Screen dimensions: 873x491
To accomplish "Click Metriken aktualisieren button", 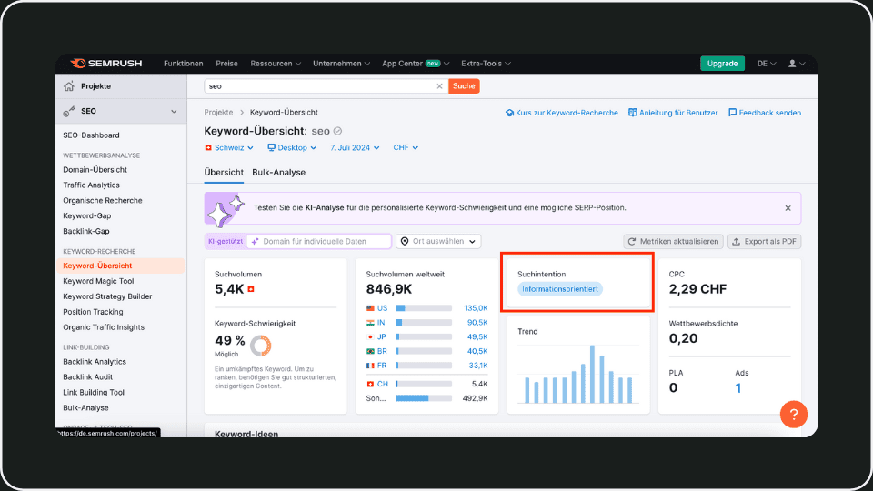I will coord(673,241).
